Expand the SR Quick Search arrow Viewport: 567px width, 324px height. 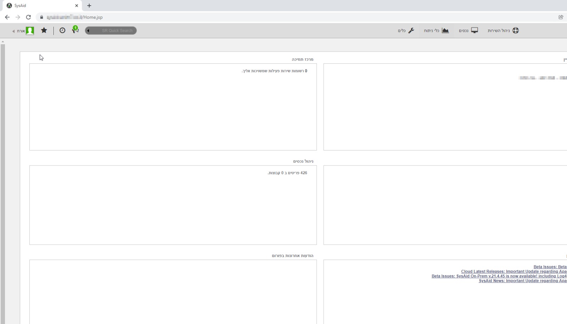point(88,30)
